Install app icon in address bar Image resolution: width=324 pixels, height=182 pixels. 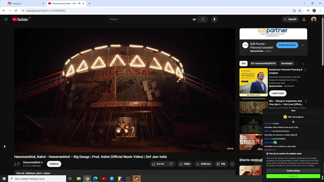294,11
